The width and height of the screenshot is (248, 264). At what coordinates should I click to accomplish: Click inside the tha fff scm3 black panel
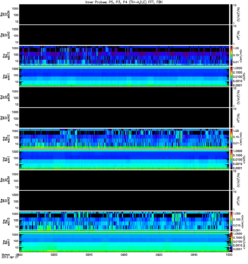[124, 35]
